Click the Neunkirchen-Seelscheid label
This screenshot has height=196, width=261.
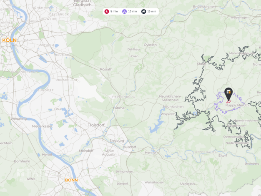pyautogui.click(x=170, y=98)
